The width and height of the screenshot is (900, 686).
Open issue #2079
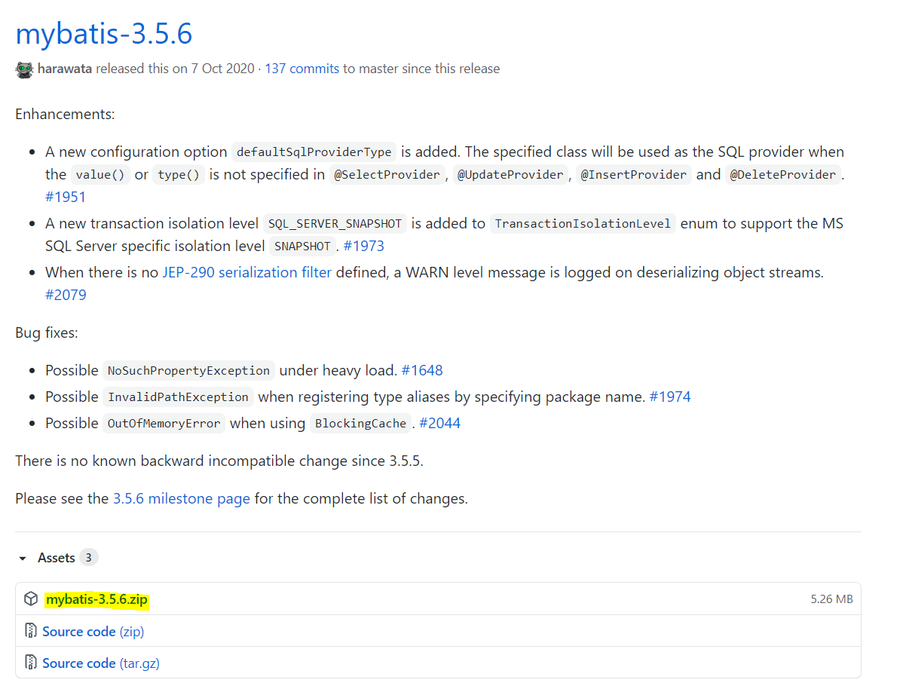point(66,295)
